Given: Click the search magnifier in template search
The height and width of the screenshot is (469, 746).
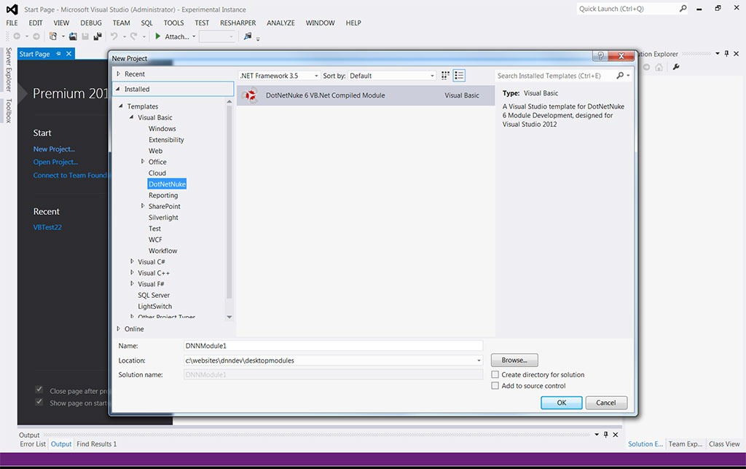Looking at the screenshot, I should (x=620, y=75).
